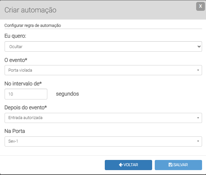
Task: Click the caret arrow beside Sev-1
Action: tap(198, 141)
